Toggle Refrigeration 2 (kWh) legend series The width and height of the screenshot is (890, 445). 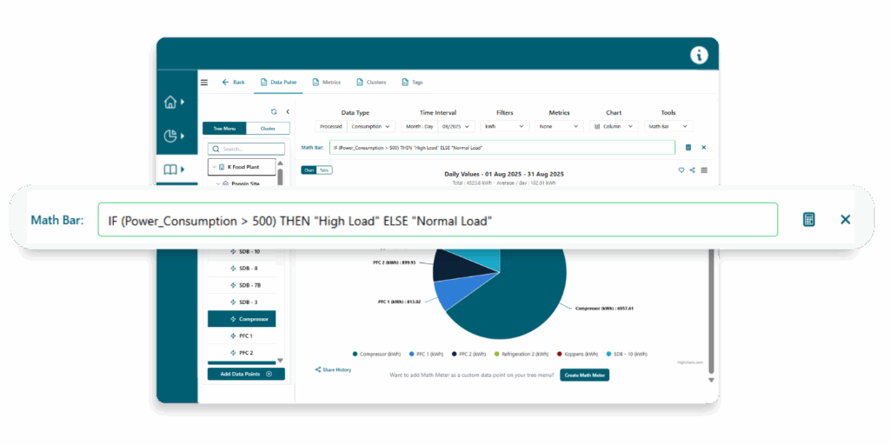[522, 355]
